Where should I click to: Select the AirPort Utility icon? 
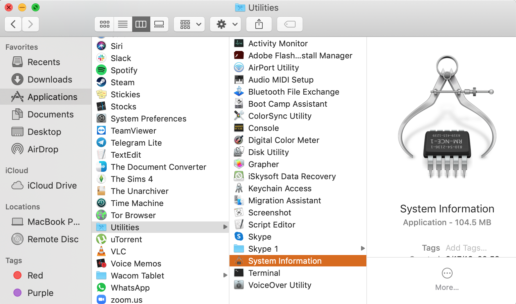click(239, 67)
